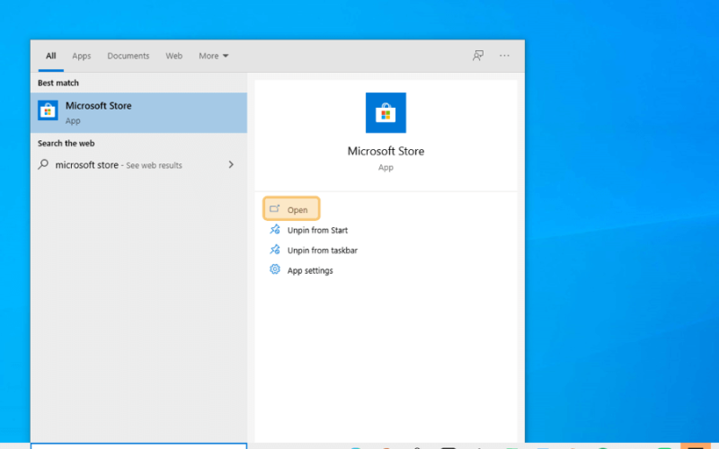Expand web results chevron arrow
The height and width of the screenshot is (449, 719).
231,164
